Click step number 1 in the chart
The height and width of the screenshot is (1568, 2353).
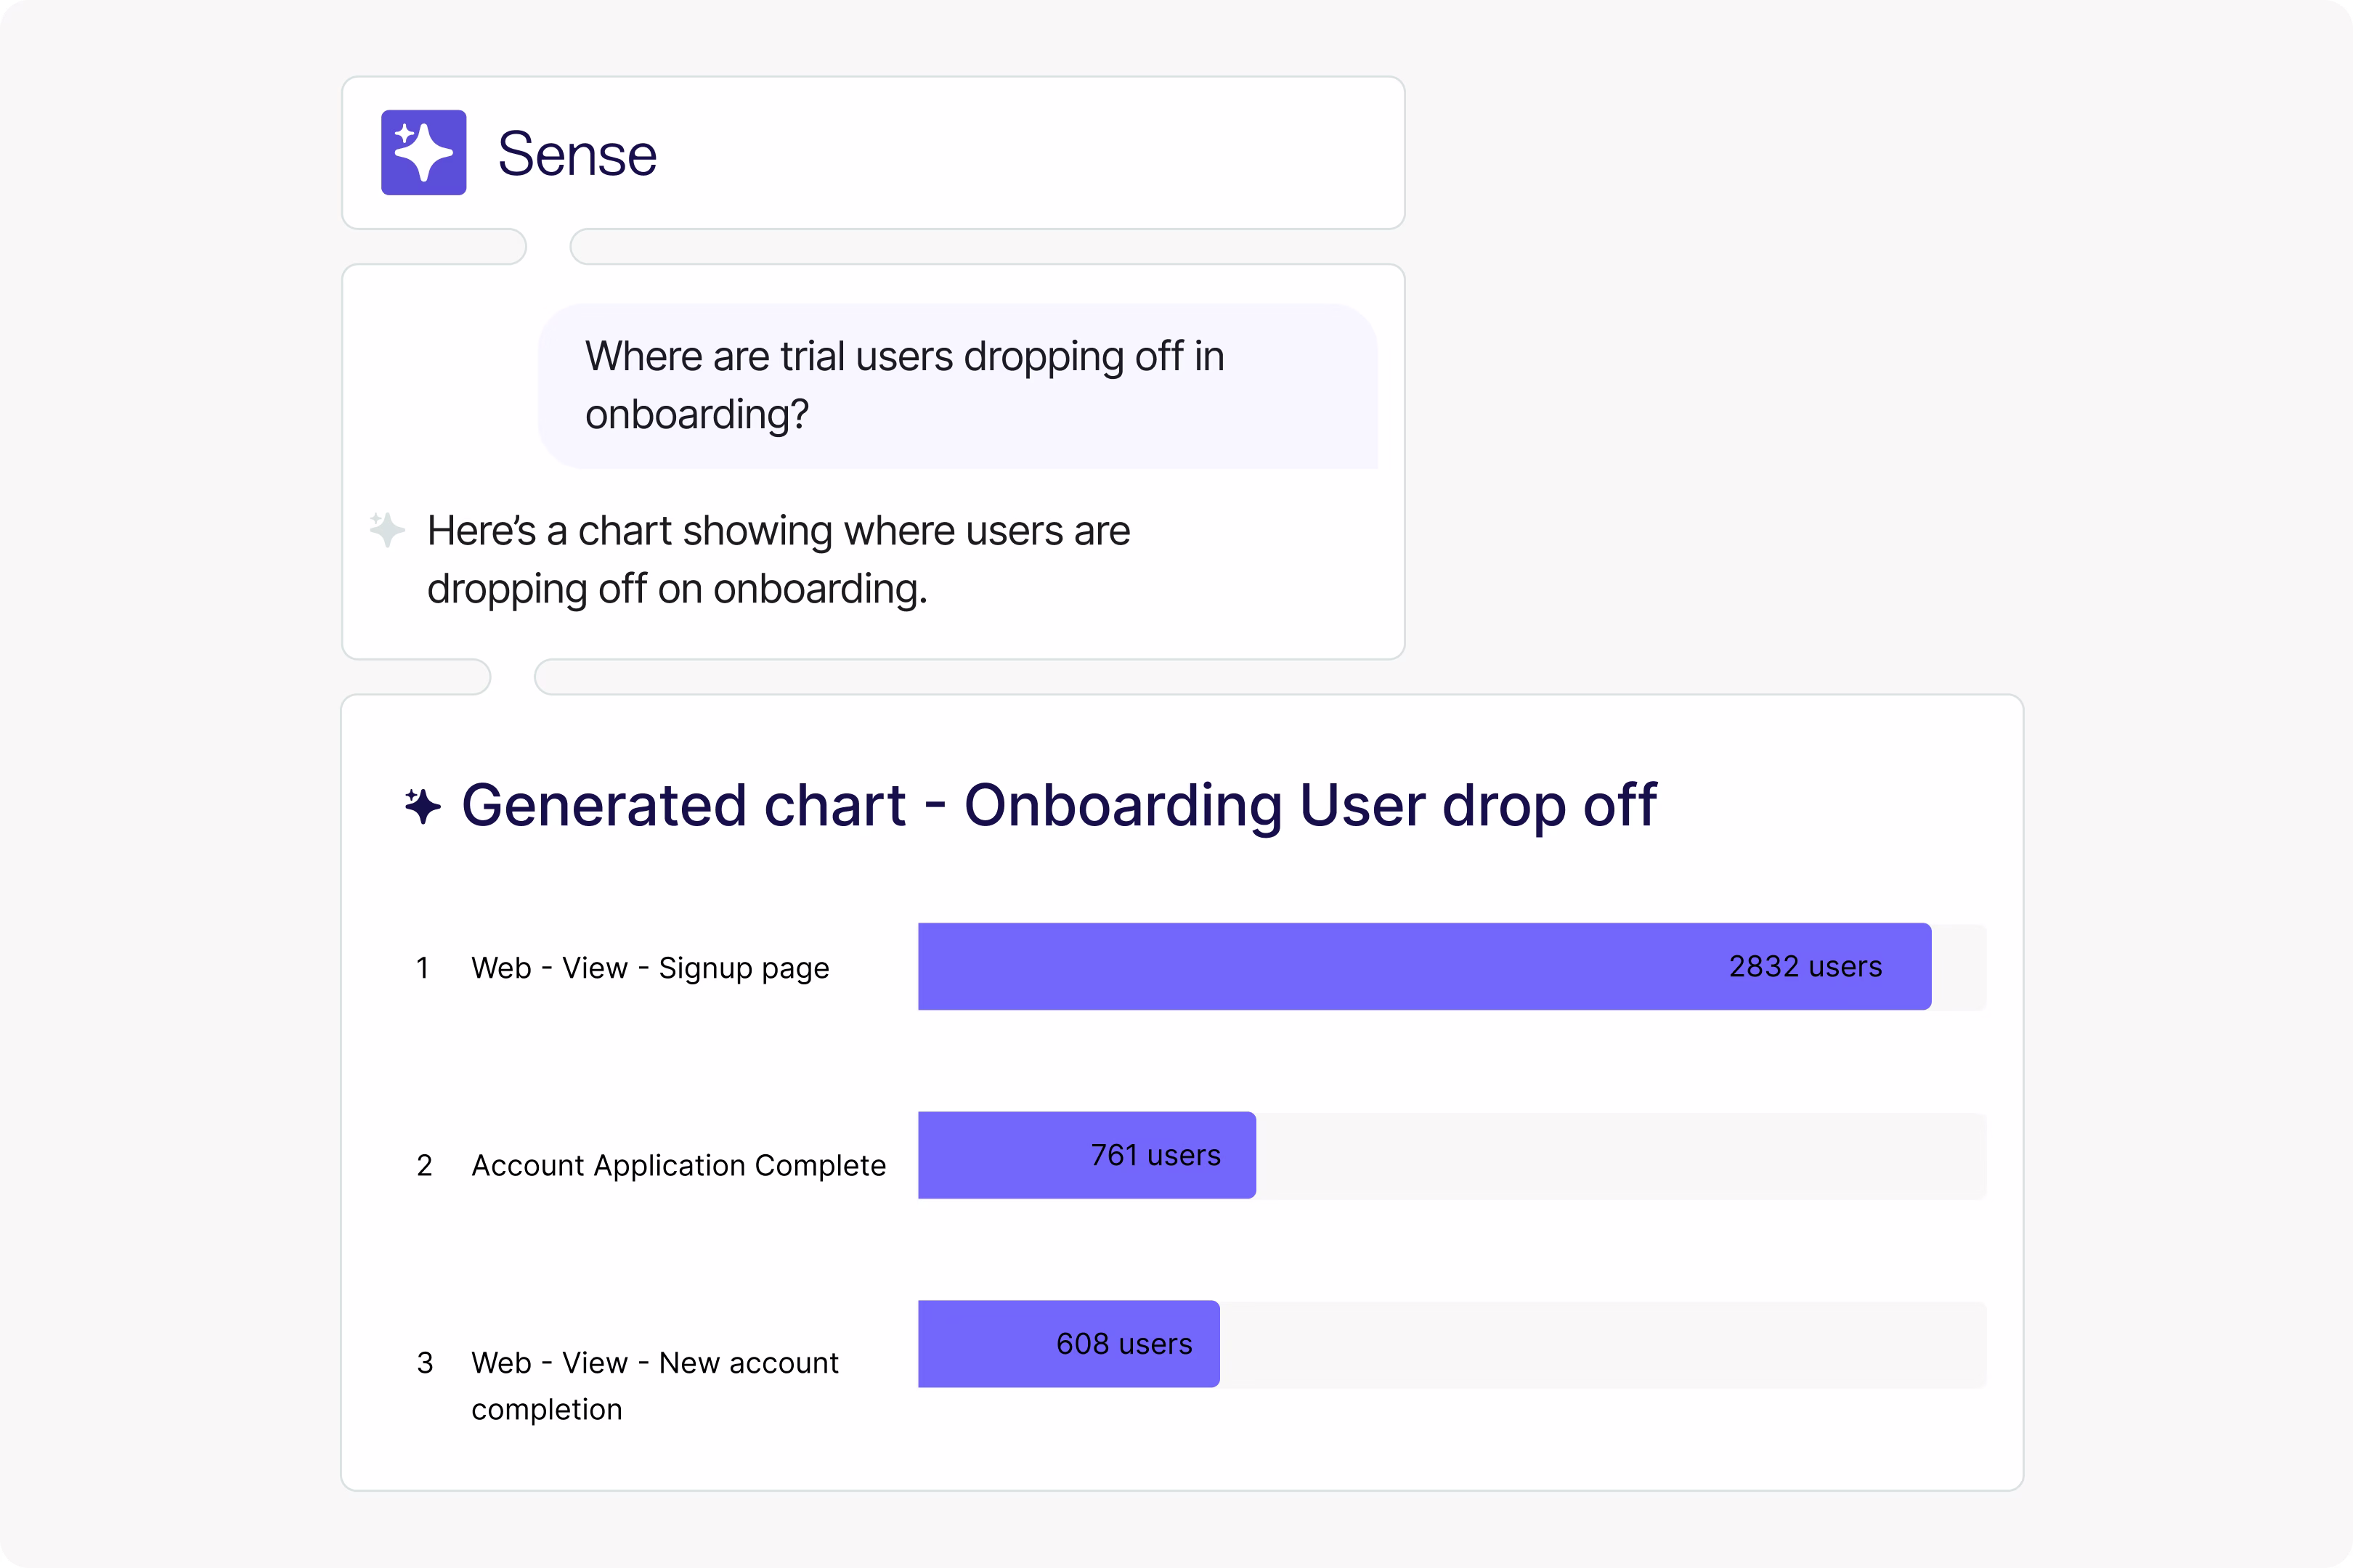click(423, 968)
